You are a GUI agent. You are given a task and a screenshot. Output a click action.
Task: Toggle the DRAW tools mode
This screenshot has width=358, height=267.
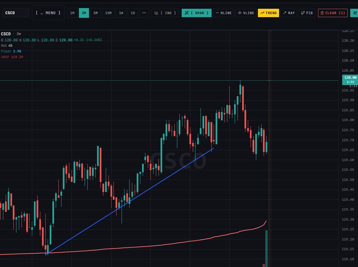(196, 13)
